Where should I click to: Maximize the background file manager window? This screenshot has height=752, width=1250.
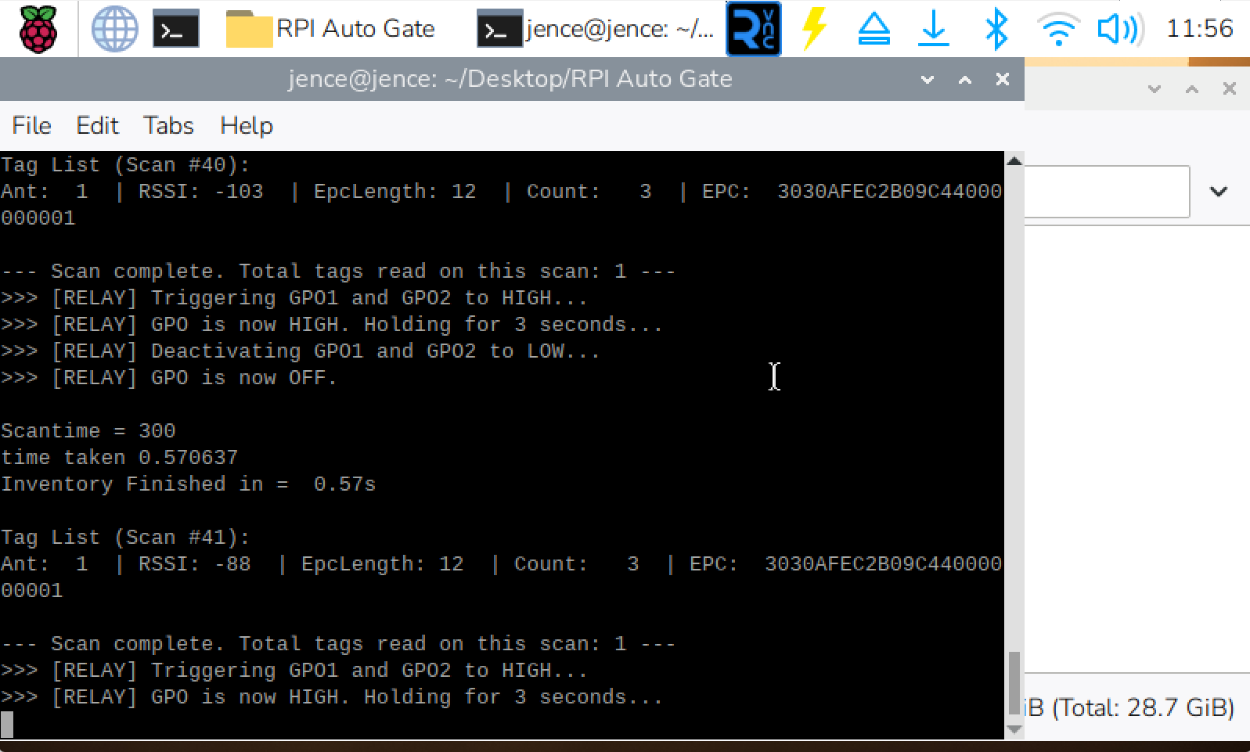[x=1192, y=89]
